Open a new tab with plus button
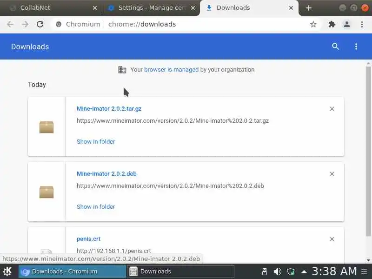 (308, 8)
